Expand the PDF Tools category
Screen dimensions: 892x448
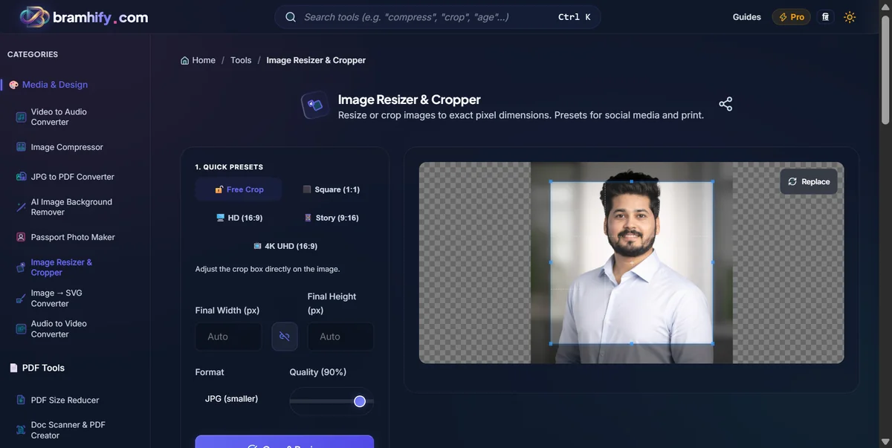[x=43, y=368]
